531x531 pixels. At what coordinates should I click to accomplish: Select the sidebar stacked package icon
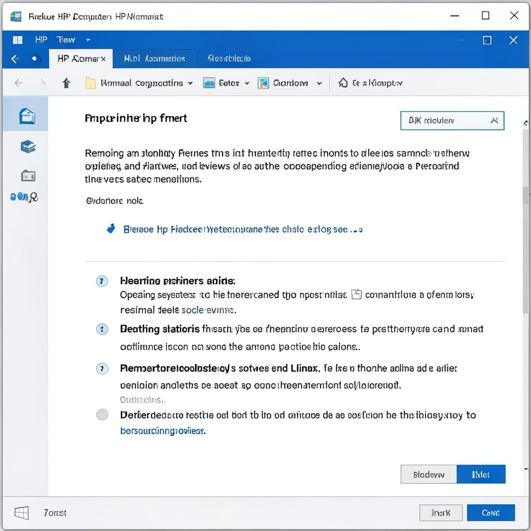(28, 147)
